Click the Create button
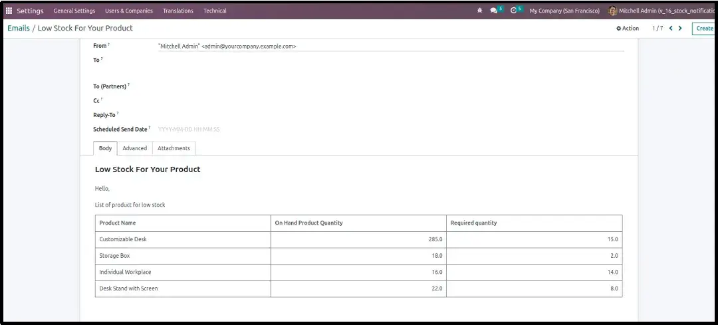Screen dimensions: 718x325 [704, 29]
